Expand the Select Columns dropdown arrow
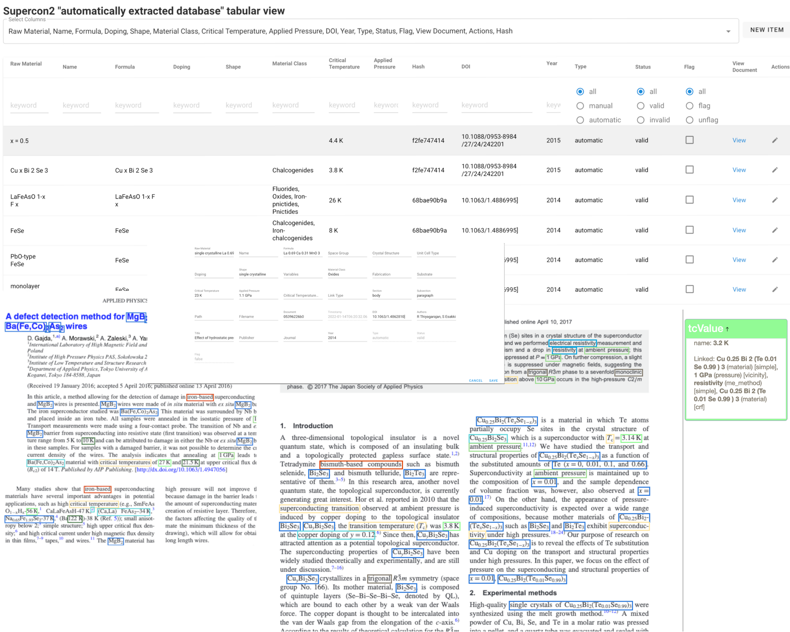Viewport: 790px width, 632px height. pos(728,31)
